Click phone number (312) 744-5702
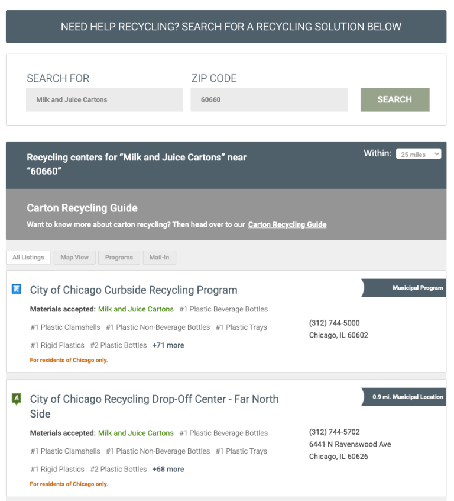This screenshot has width=454, height=501. pyautogui.click(x=334, y=432)
